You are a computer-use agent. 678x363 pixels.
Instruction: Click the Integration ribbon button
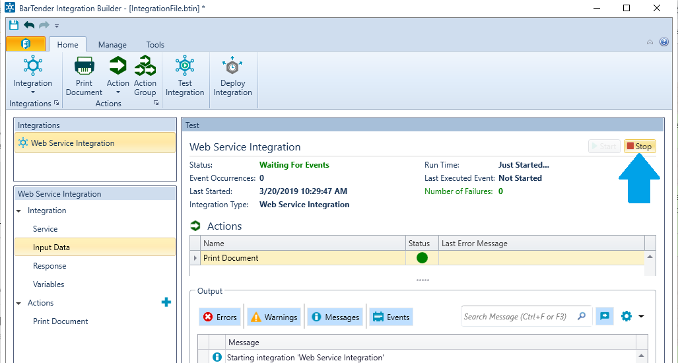tap(33, 75)
